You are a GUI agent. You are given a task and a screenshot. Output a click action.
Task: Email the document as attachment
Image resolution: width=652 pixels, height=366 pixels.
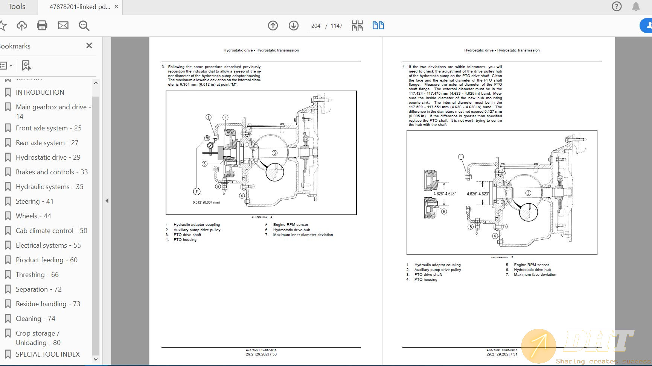click(x=63, y=26)
